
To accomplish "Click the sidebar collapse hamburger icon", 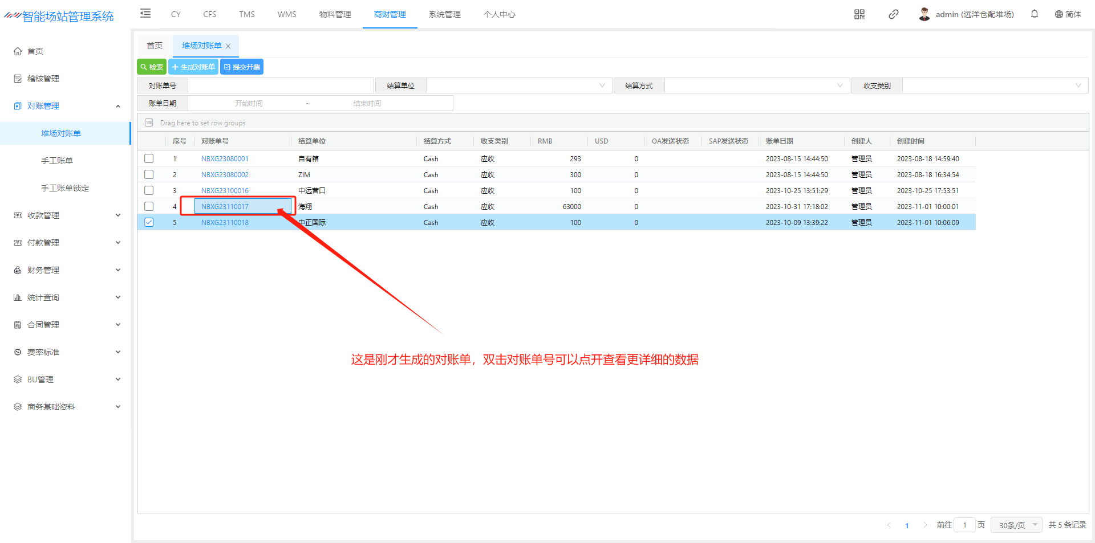I will pos(145,14).
